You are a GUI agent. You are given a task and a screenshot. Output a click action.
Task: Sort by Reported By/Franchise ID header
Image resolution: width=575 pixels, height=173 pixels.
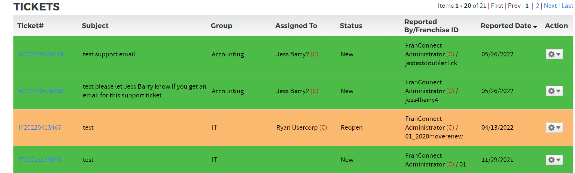pyautogui.click(x=431, y=26)
